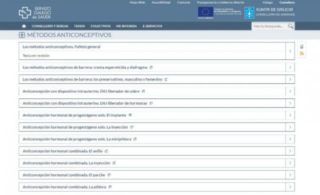This screenshot has width=320, height=195.
Task: Open the Me Interesa menu
Action: click(126, 26)
